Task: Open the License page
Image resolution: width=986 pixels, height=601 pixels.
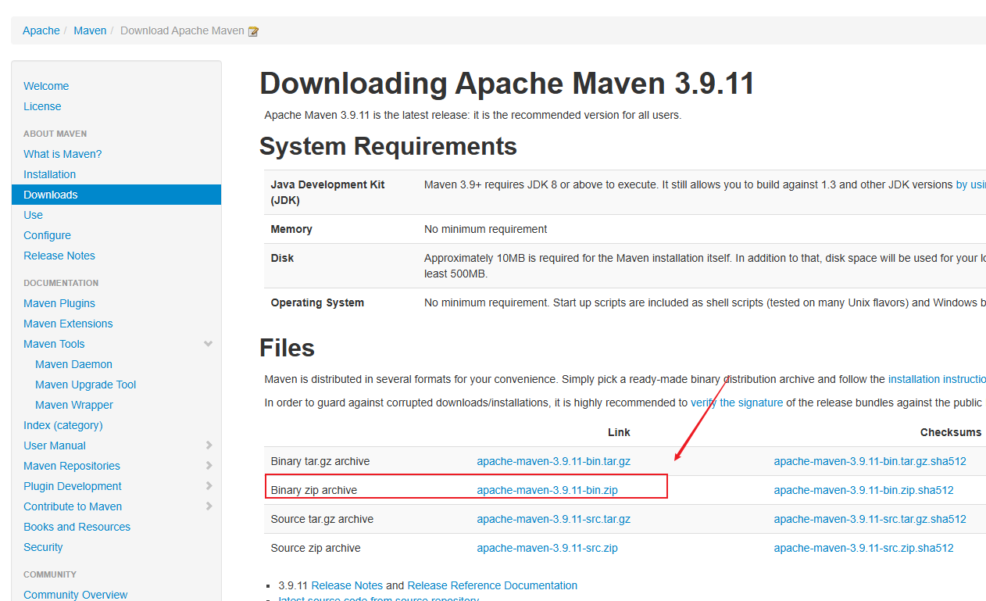Action: (42, 106)
